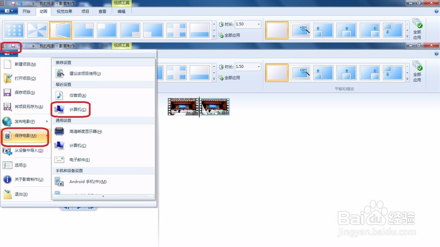Open the file menu button beside the 开始 tab
The image size is (440, 247).
(9, 11)
